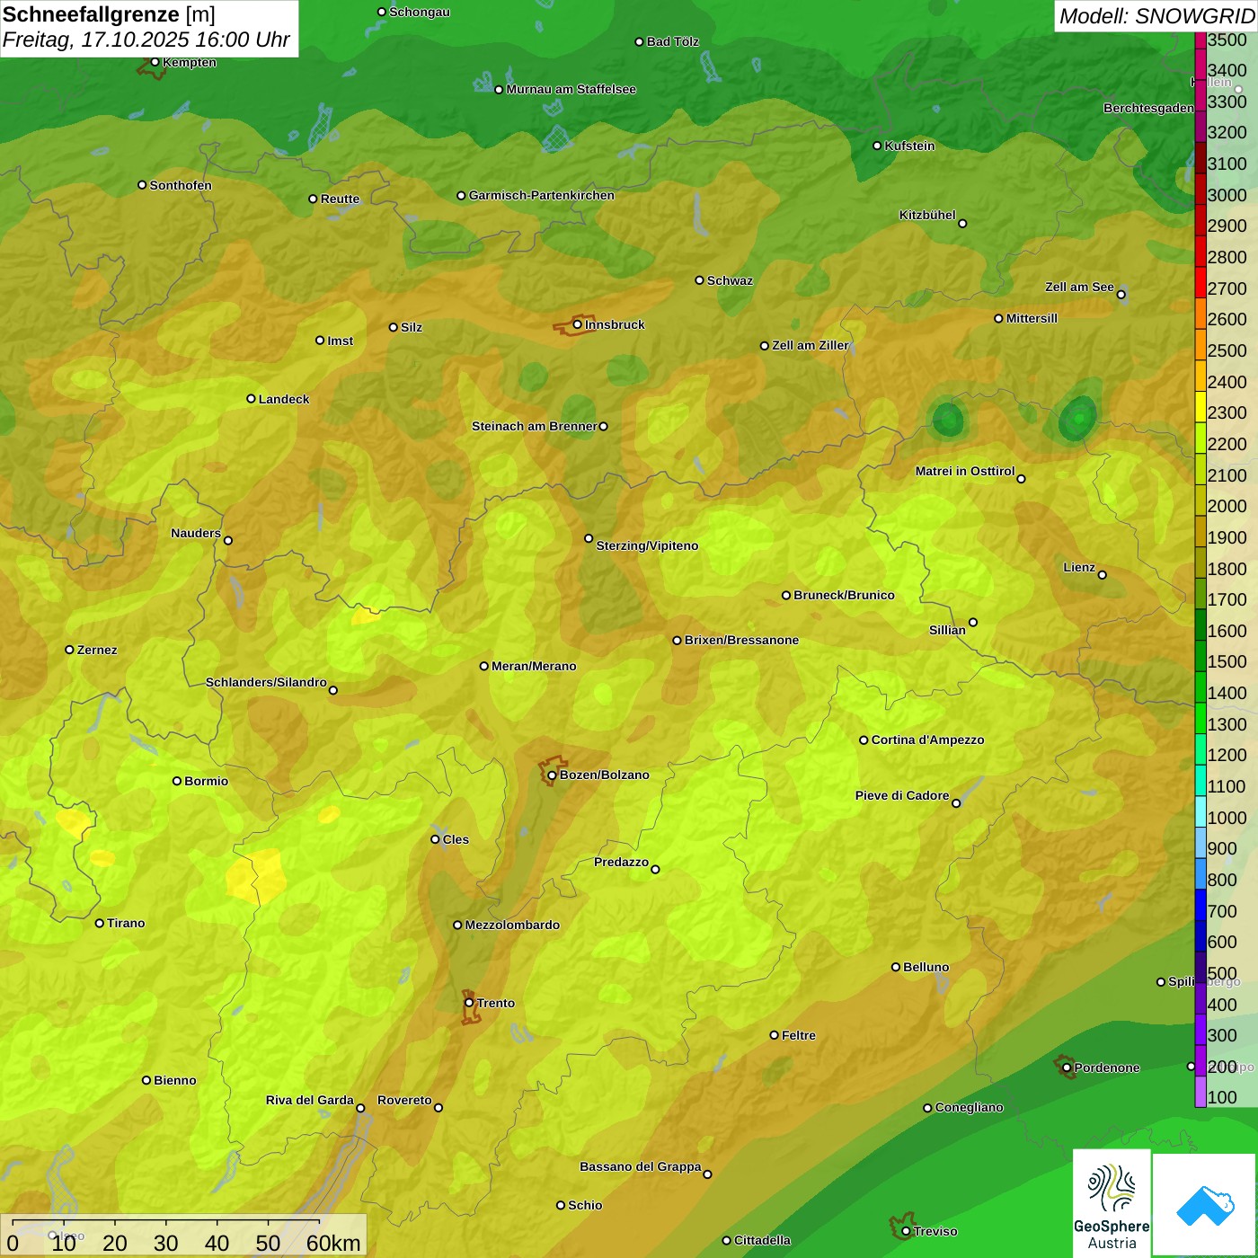
Task: Click the Meran/Merano location dot
Action: pos(483,666)
